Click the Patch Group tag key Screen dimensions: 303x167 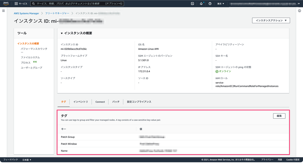[x=68, y=137]
